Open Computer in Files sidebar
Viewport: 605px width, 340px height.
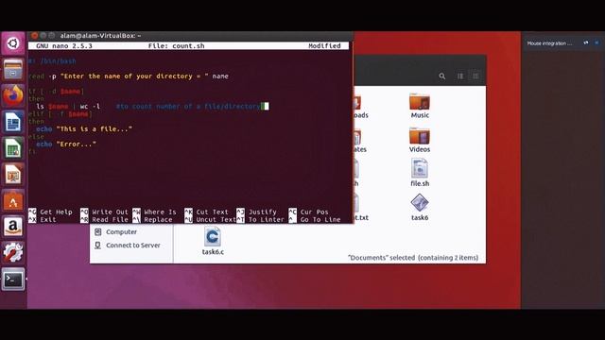click(x=121, y=232)
